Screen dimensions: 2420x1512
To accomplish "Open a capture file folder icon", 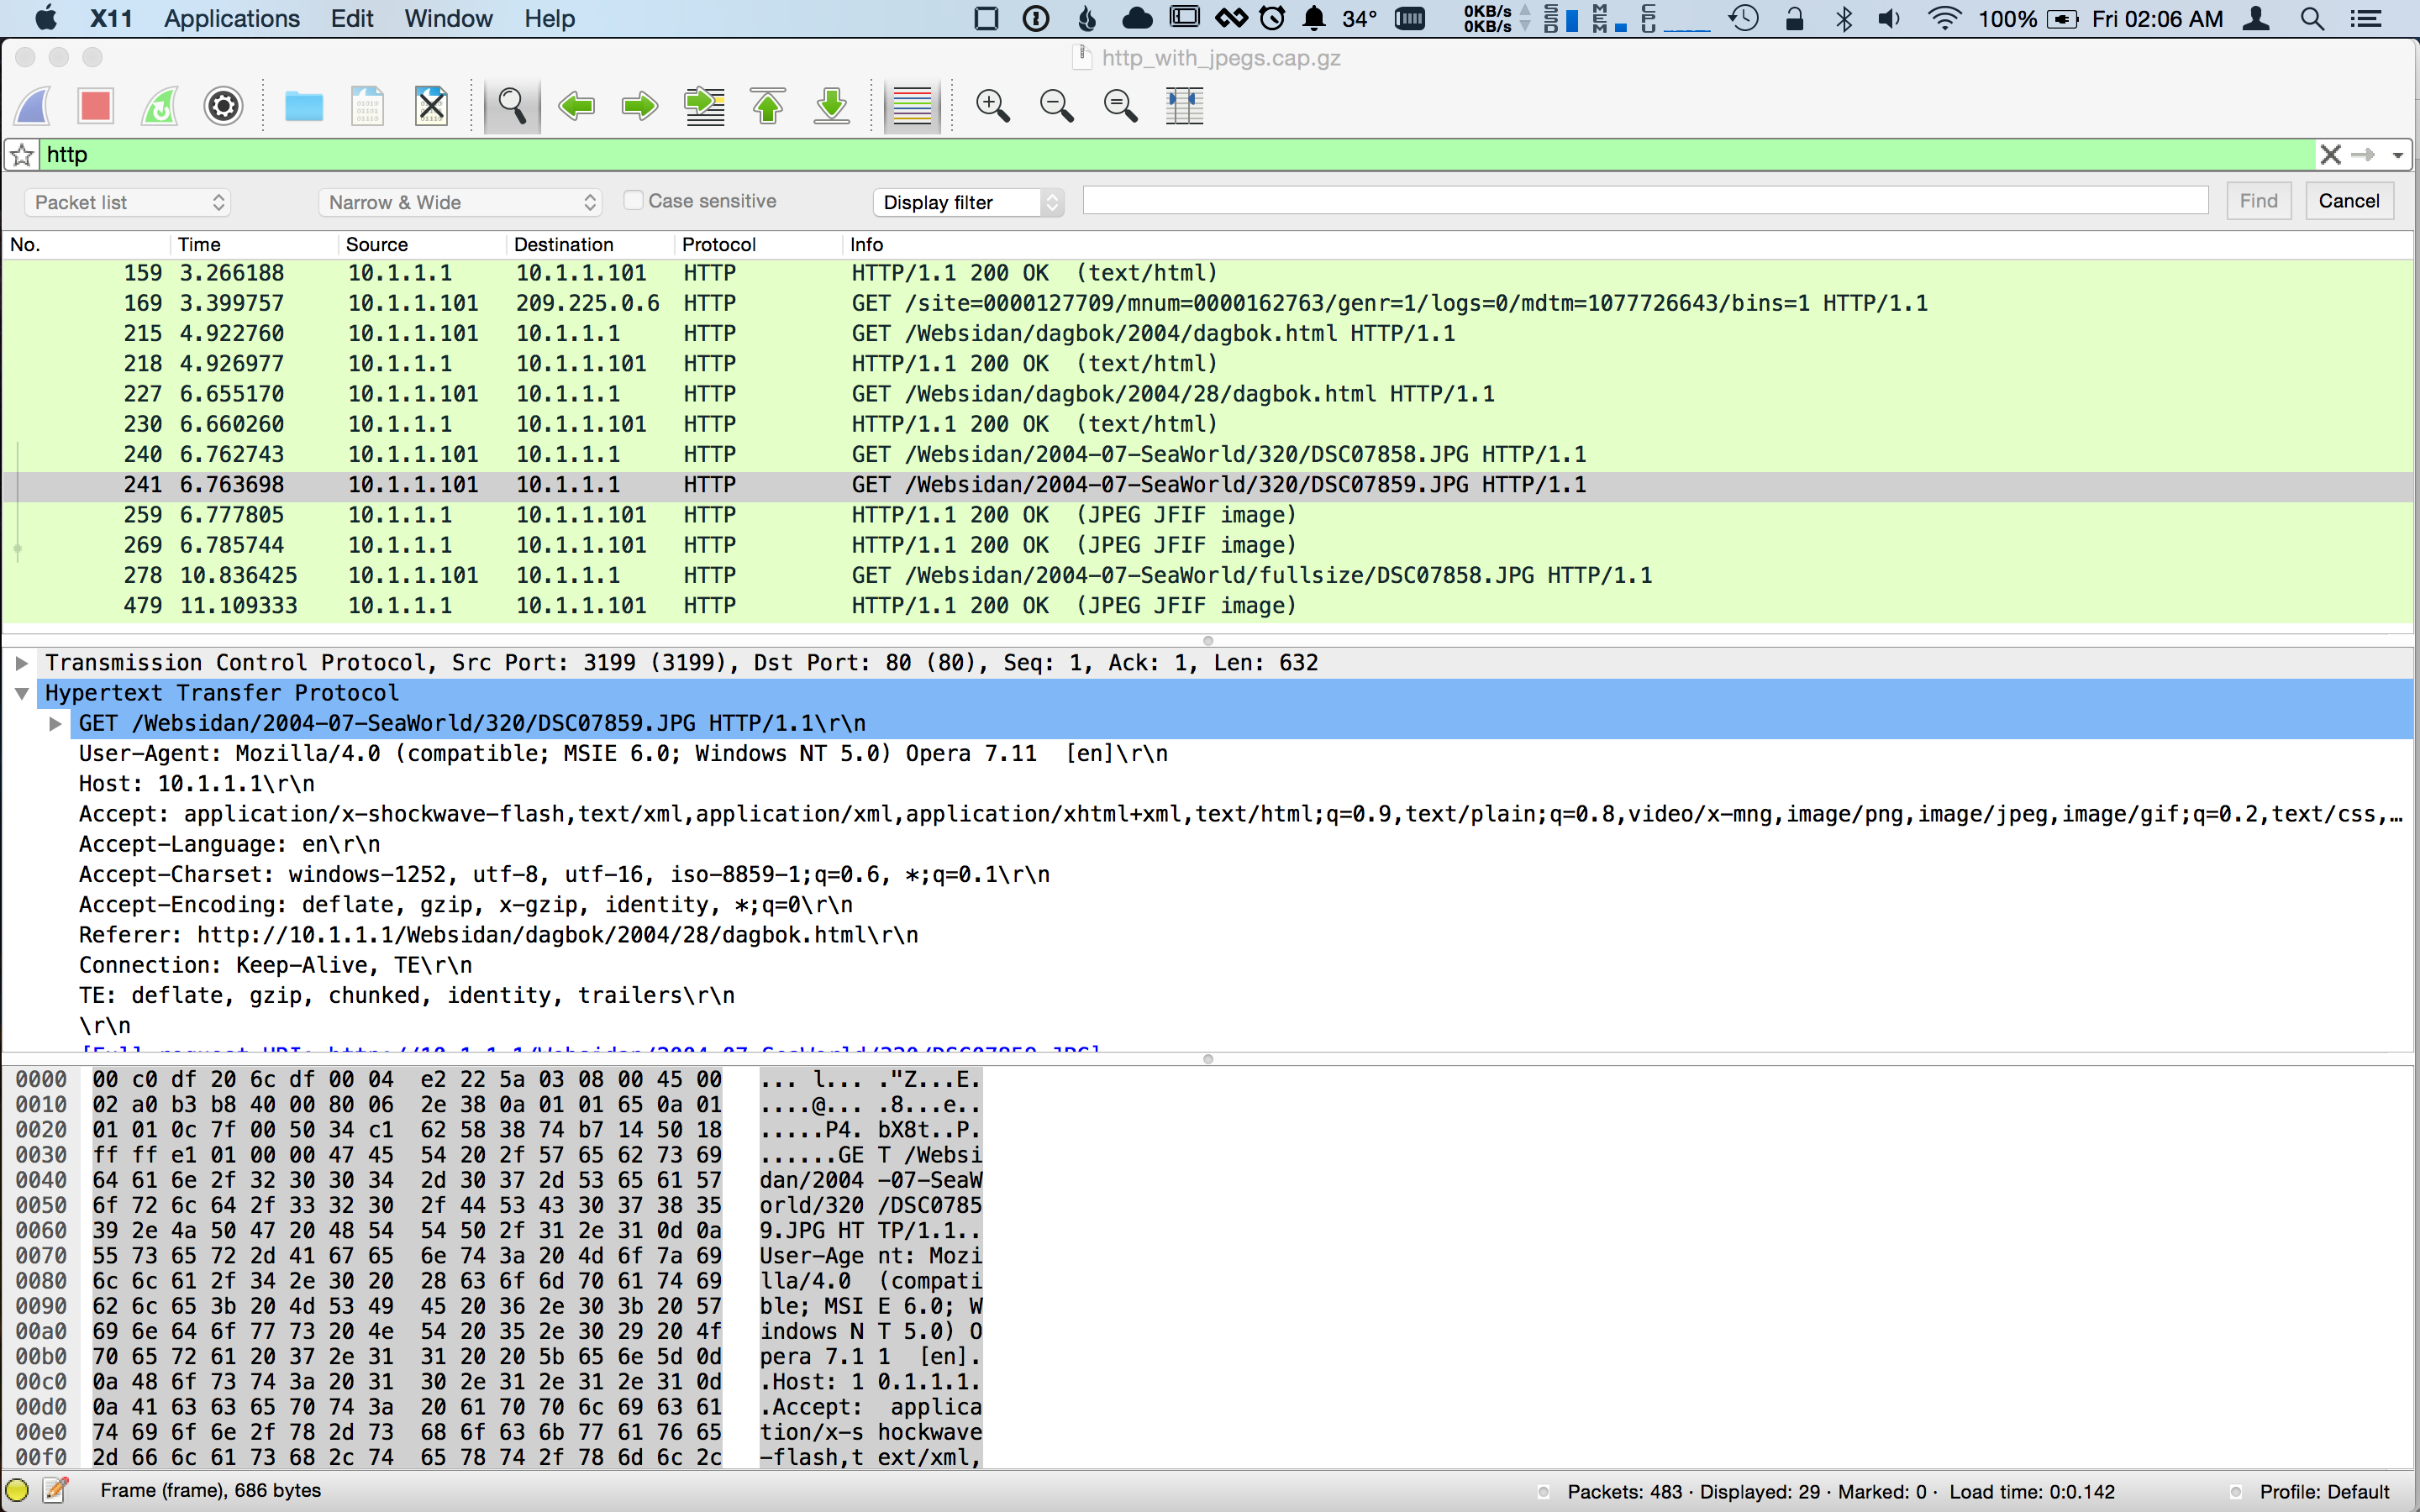I will 303,106.
